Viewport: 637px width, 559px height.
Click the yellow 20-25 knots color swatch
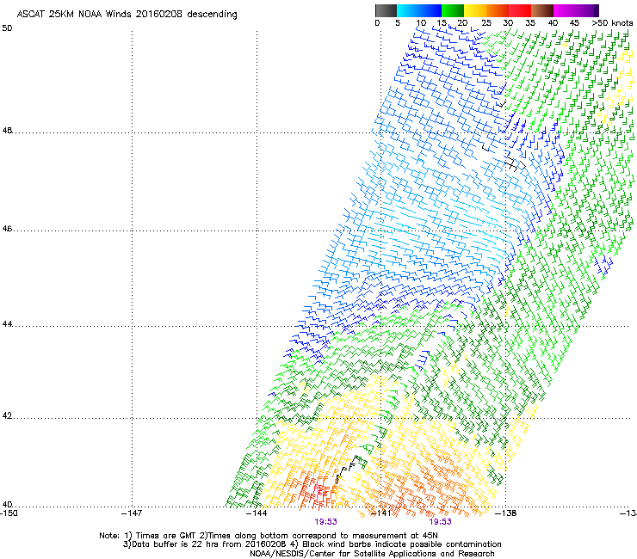(x=475, y=10)
